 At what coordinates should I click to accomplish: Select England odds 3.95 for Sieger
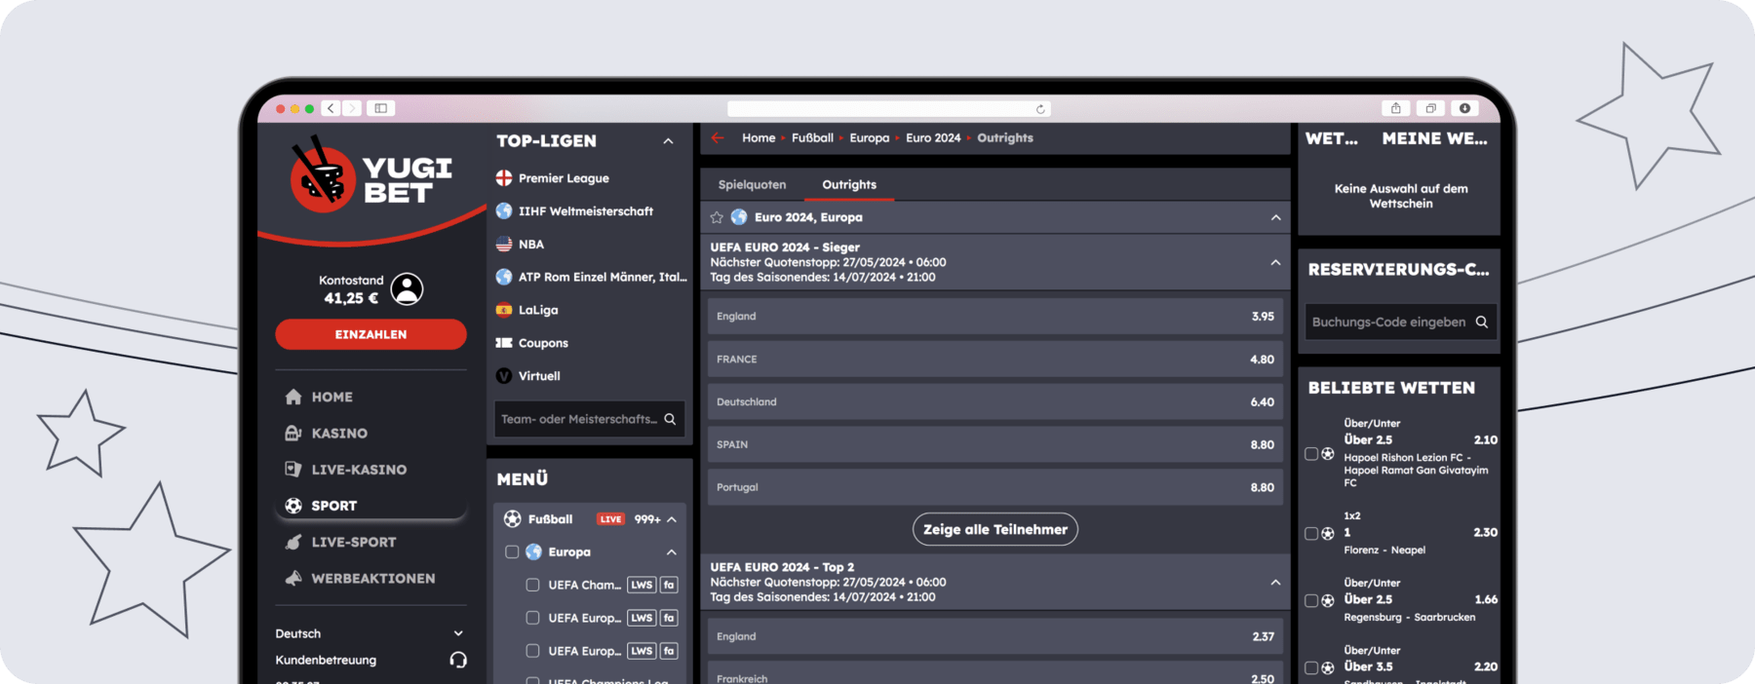pyautogui.click(x=995, y=316)
